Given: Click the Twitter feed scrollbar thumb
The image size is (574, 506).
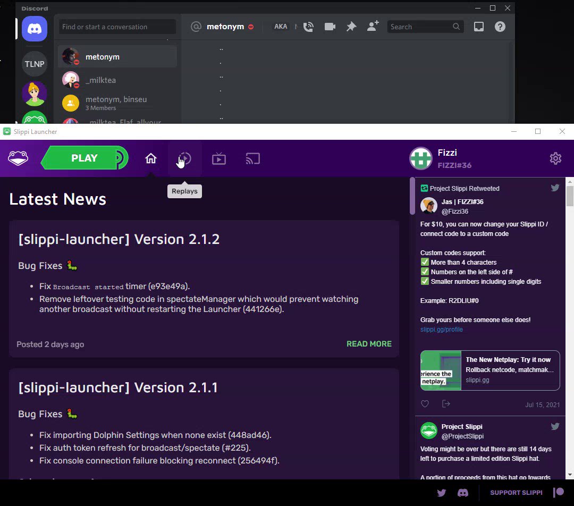Looking at the screenshot, I should [570, 196].
